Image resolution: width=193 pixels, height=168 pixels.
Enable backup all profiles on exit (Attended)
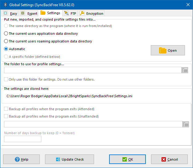coord(6,109)
